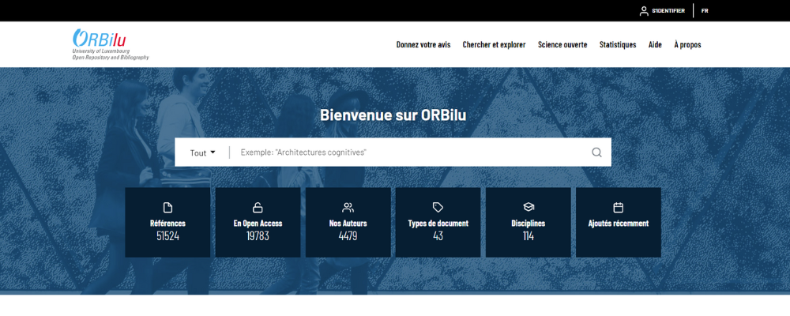The height and width of the screenshot is (316, 790).
Task: Open the Tout search scope dropdown
Action: pos(202,152)
